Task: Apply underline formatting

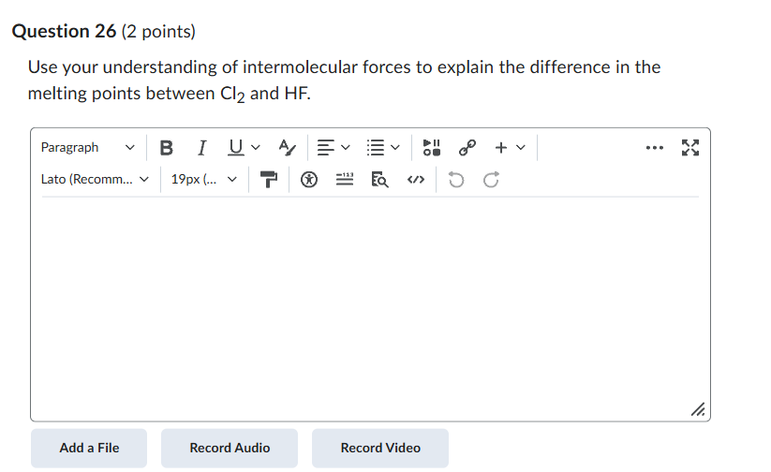Action: pos(236,148)
